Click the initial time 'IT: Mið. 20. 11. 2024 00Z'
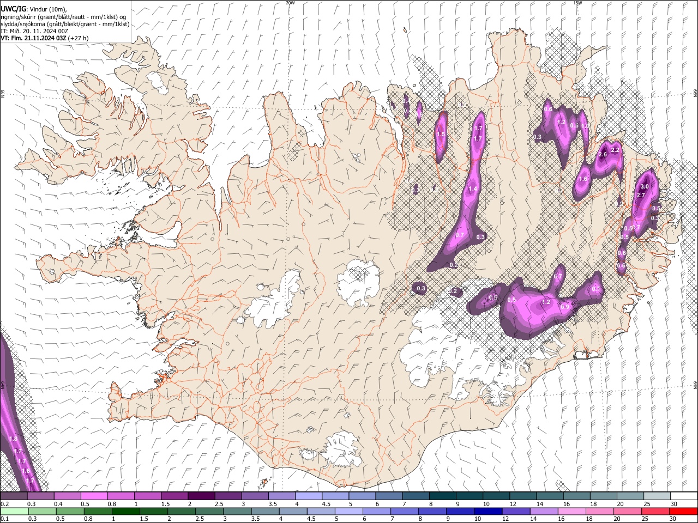The width and height of the screenshot is (698, 523). (x=34, y=31)
